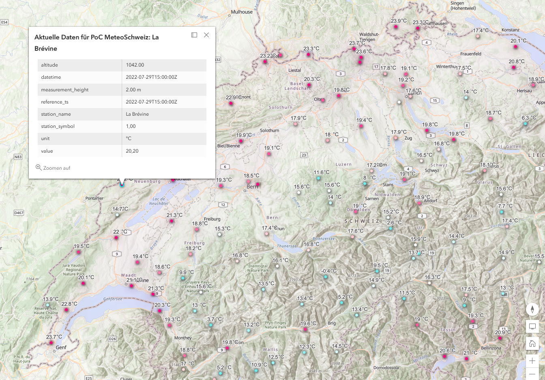Close the La Brévine popup
This screenshot has width=545, height=380.
(206, 35)
